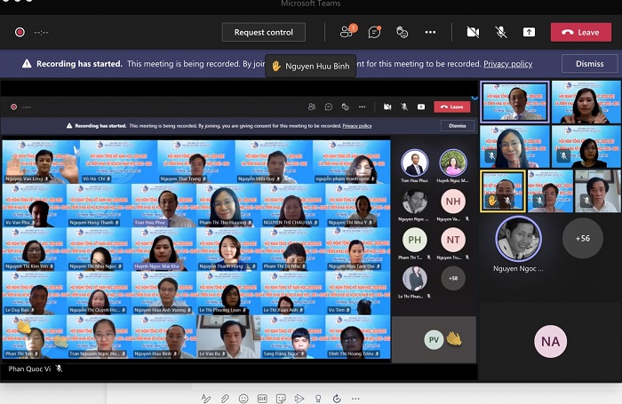The height and width of the screenshot is (404, 622).
Task: Open More actions ellipsis in meeting toolbar
Action: pyautogui.click(x=430, y=32)
